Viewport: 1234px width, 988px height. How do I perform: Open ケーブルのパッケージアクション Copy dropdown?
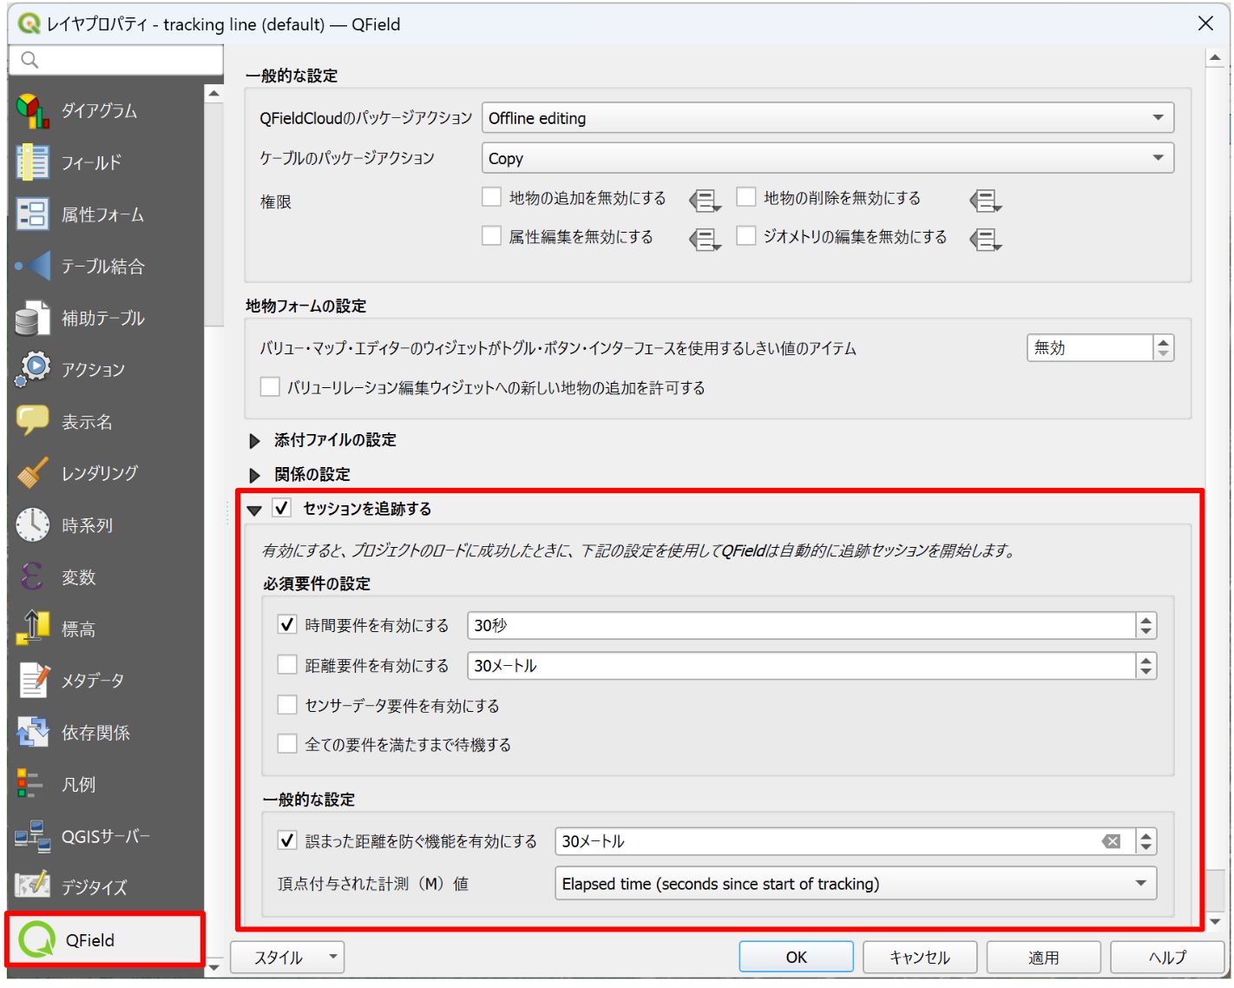[828, 158]
